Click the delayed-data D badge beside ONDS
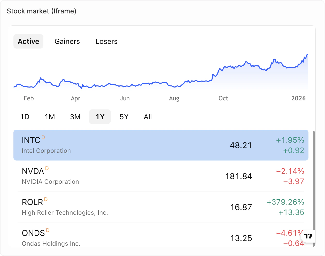This screenshot has height=256, width=325. (x=48, y=230)
